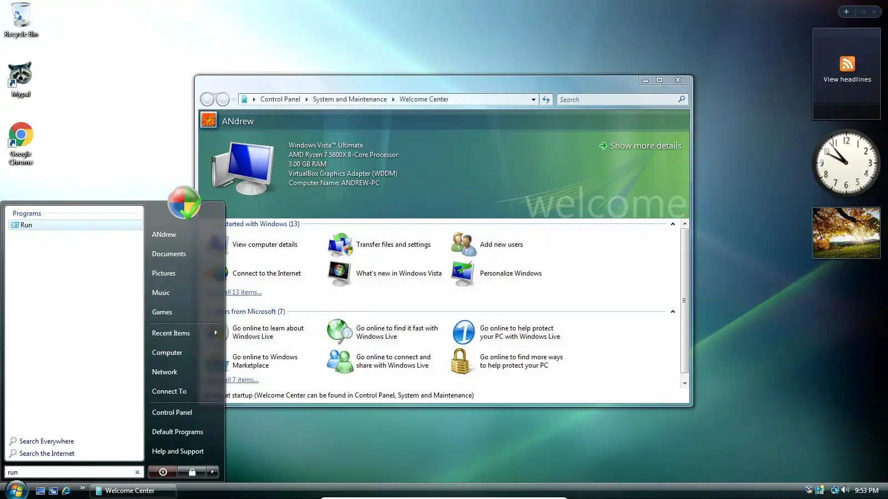The height and width of the screenshot is (499, 888).
Task: Open Personalize Windows
Action: 497,273
